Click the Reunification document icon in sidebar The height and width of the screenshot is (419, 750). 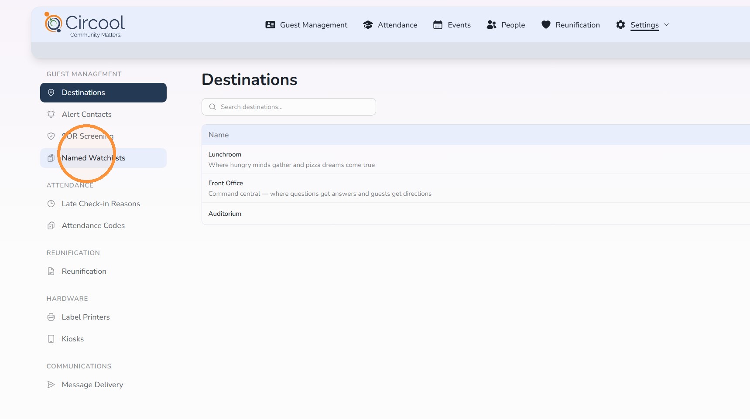[x=51, y=271]
